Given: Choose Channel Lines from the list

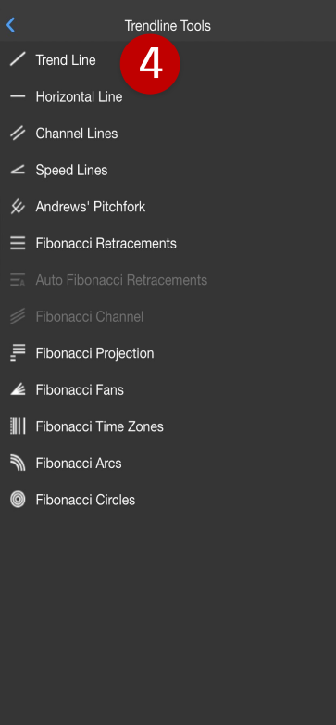Looking at the screenshot, I should tap(77, 134).
